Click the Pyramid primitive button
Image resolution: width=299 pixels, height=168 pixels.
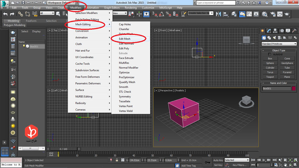[x=287, y=72]
